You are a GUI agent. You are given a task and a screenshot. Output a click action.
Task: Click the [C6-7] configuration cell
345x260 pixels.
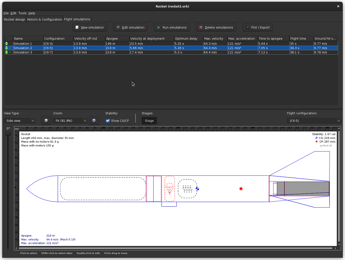[58, 52]
